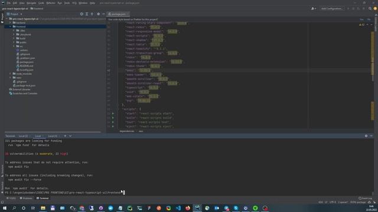Open the Window menu
The width and height of the screenshot is (378, 212).
click(83, 3)
